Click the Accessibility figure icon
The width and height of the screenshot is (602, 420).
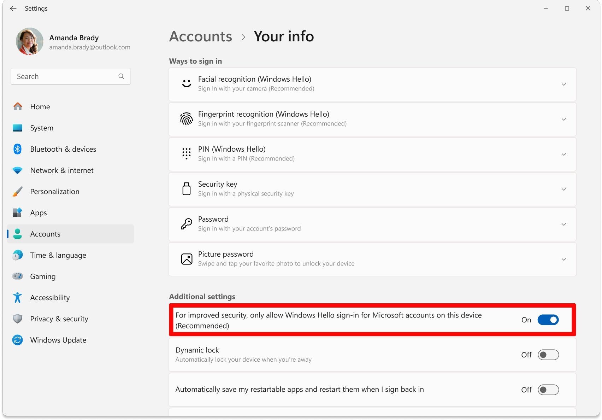click(17, 298)
